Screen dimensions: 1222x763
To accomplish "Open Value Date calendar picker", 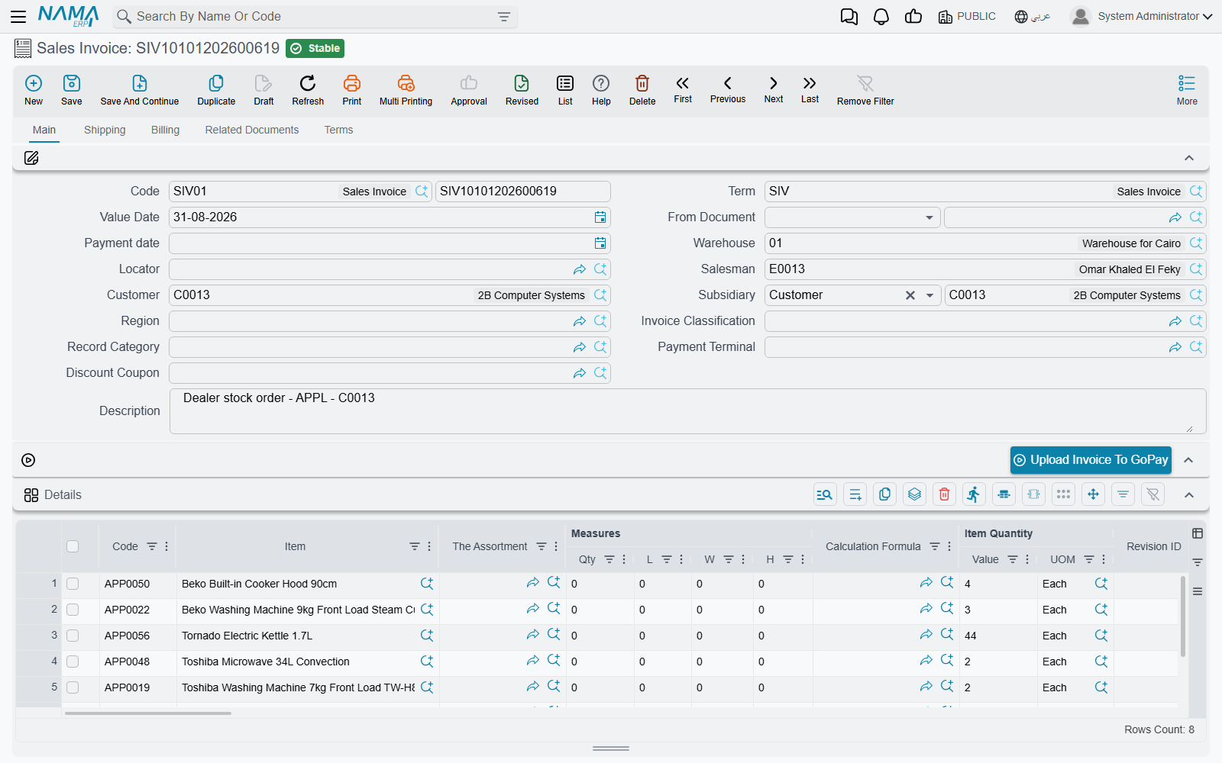I will click(600, 217).
